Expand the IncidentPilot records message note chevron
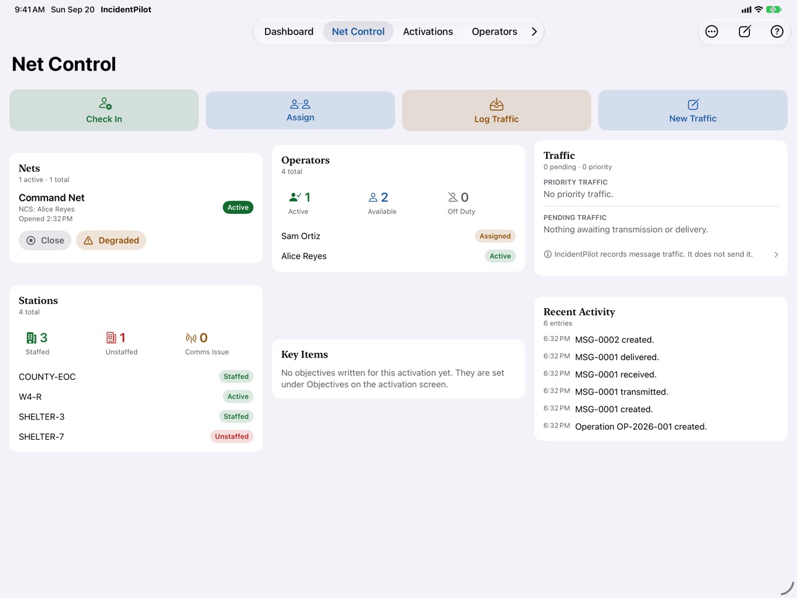Viewport: 797px width, 598px height. pyautogui.click(x=776, y=255)
